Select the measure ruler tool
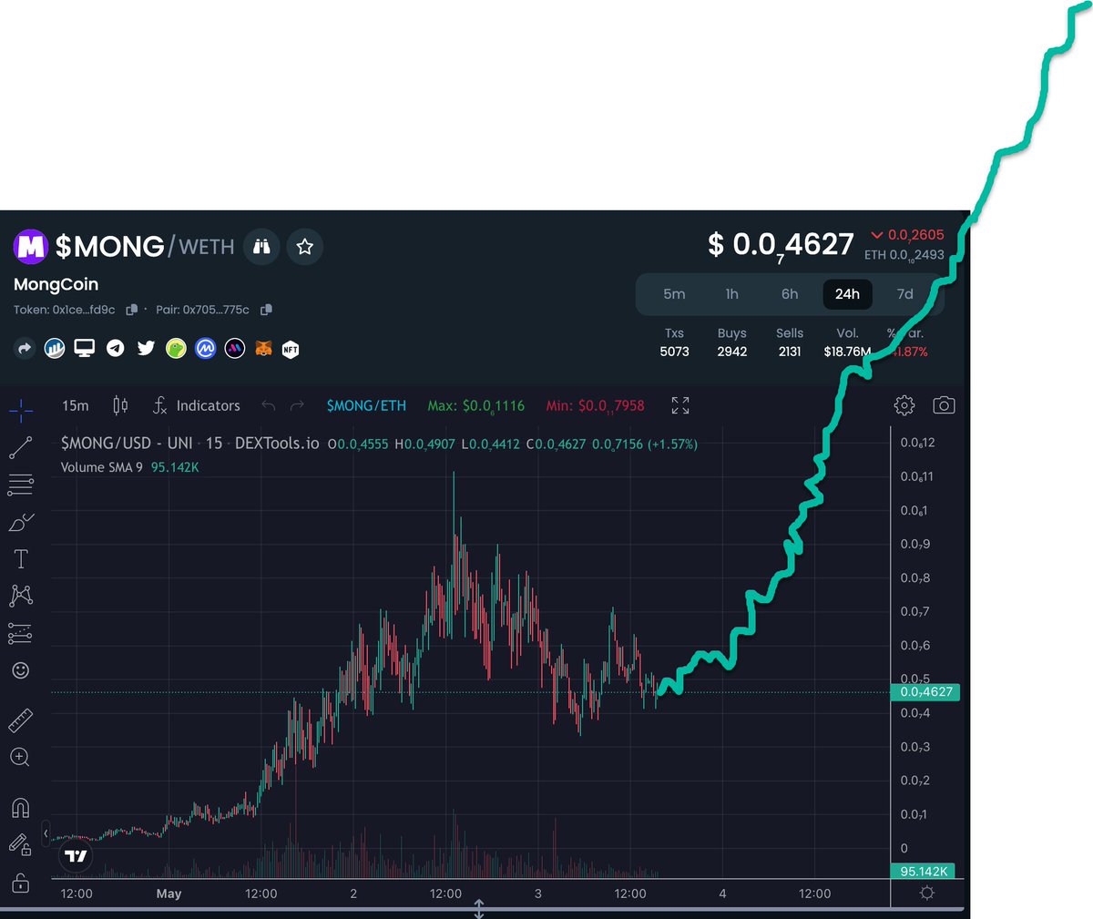Screen dimensions: 1093x919 click(20, 719)
